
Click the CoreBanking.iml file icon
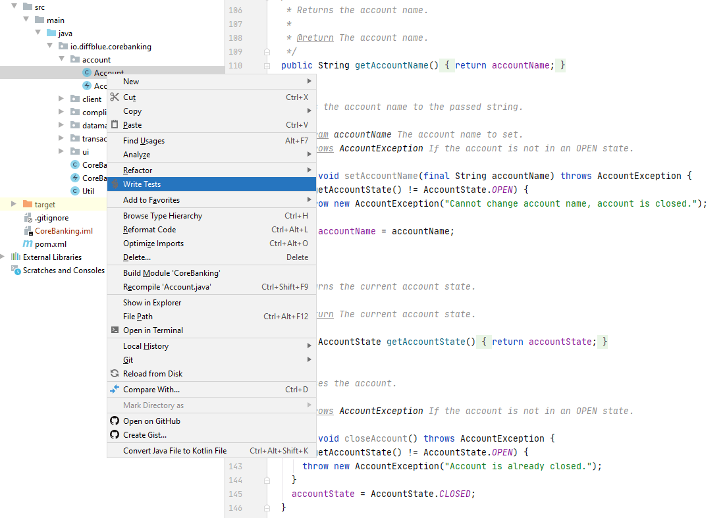(x=28, y=230)
